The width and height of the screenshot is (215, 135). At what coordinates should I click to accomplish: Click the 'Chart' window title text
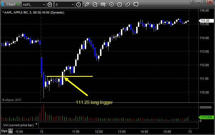[11, 5]
